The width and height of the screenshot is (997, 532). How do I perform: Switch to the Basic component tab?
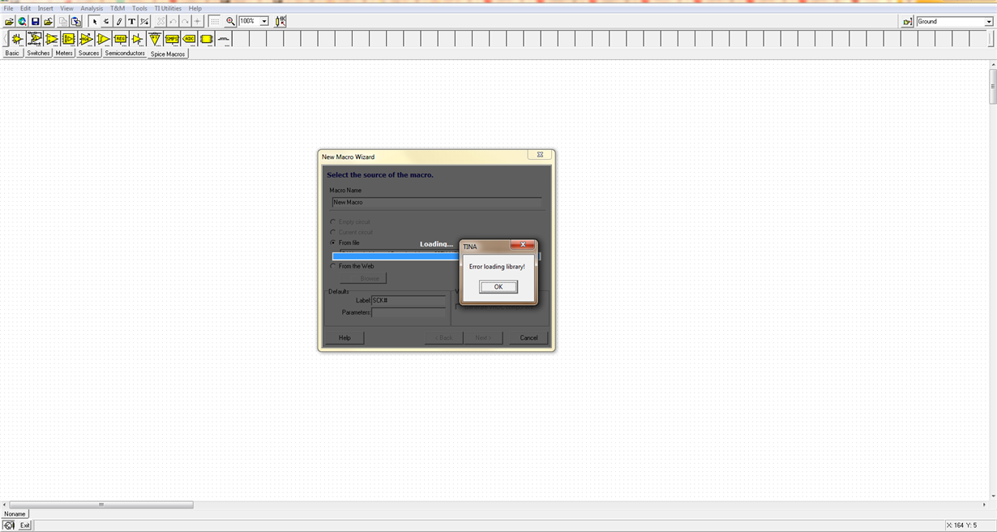(12, 53)
